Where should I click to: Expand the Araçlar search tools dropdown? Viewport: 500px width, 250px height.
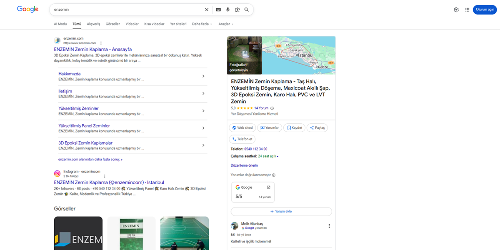point(225,24)
